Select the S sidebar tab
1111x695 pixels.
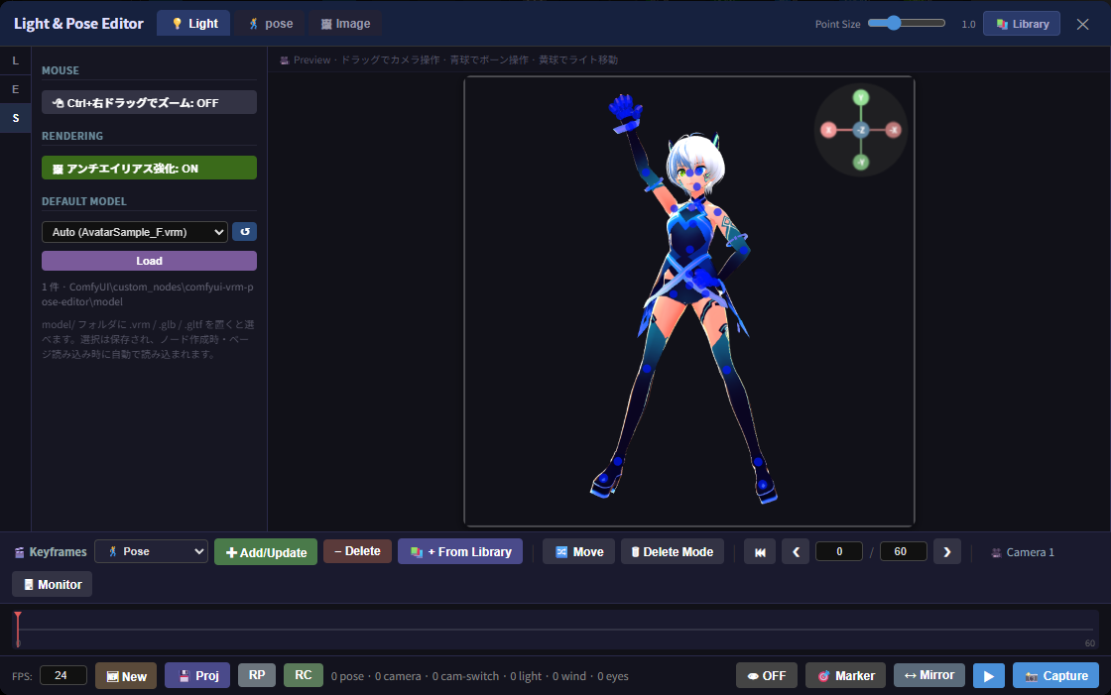point(16,118)
